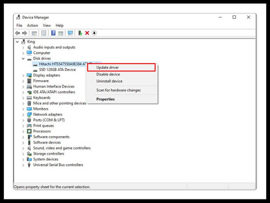Click the red X uninstall device icon

pos(87,33)
